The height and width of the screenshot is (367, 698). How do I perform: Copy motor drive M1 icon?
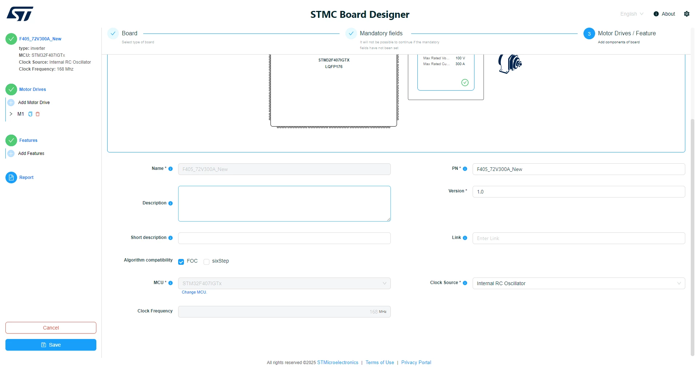[30, 114]
